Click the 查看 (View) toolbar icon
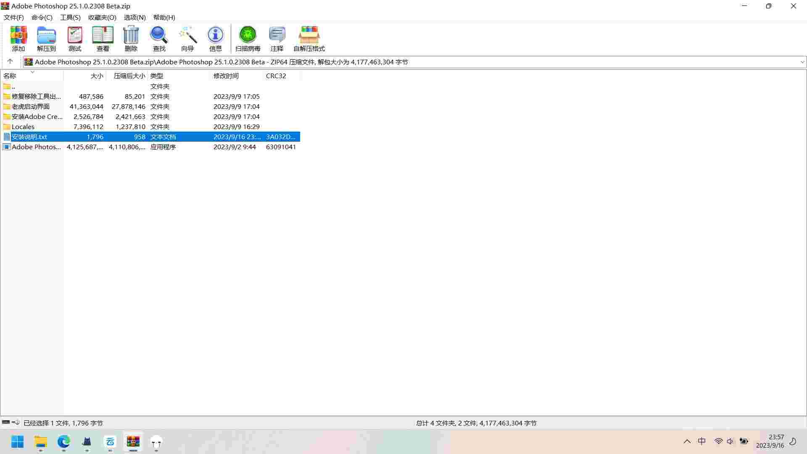 [x=103, y=39]
